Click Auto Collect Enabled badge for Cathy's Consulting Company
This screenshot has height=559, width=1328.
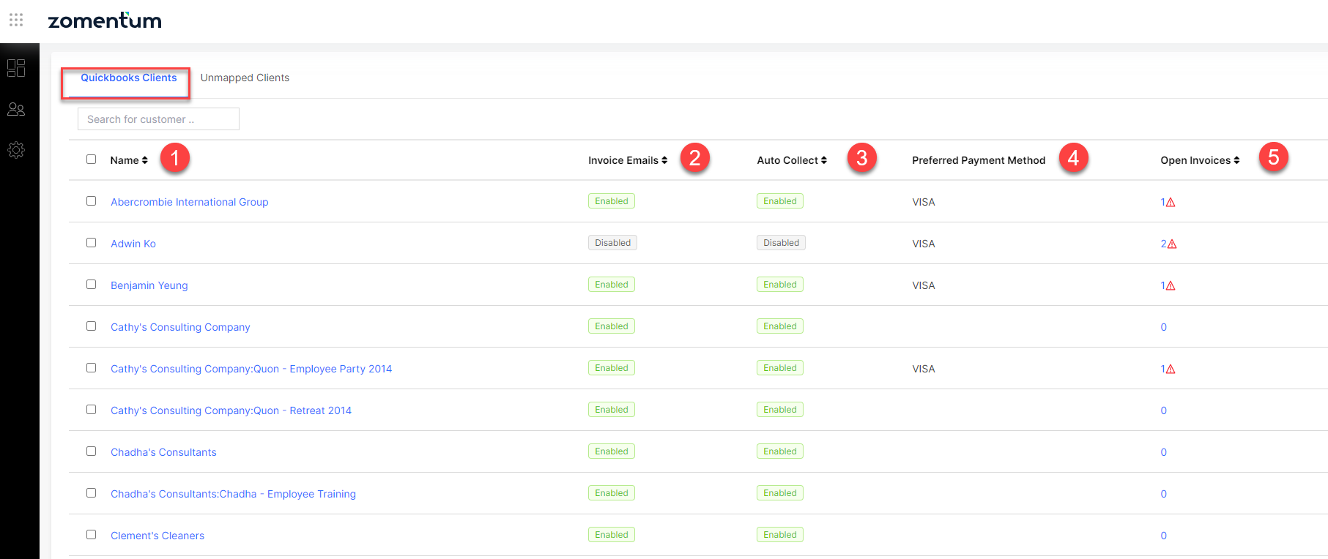coord(780,326)
